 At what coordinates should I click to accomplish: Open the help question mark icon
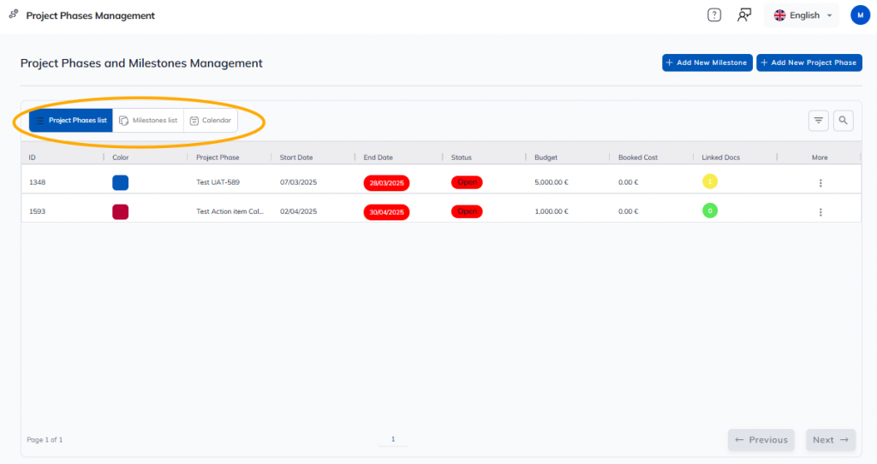(714, 15)
